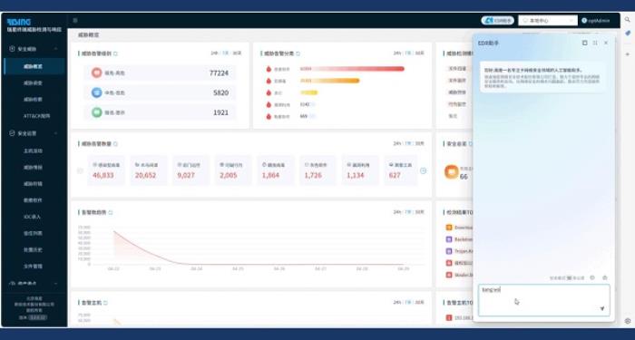Select the 24h range in alert trend panel
The image size is (635, 340).
click(x=397, y=212)
